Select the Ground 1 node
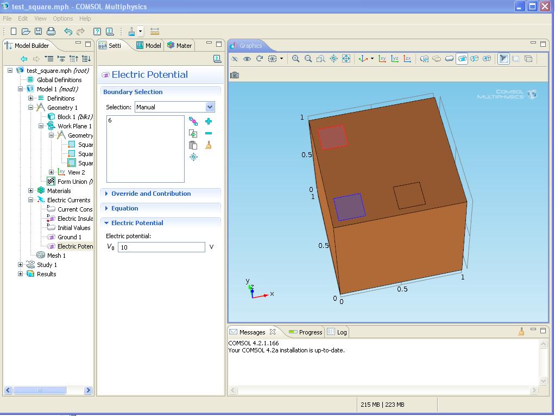Viewport: 555px width, 416px height. (70, 237)
